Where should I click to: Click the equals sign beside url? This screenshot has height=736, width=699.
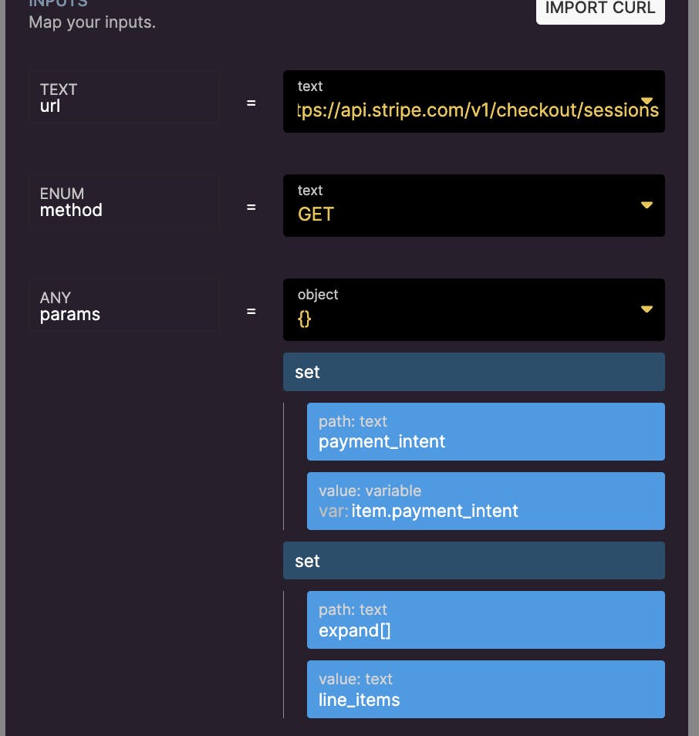tap(251, 103)
